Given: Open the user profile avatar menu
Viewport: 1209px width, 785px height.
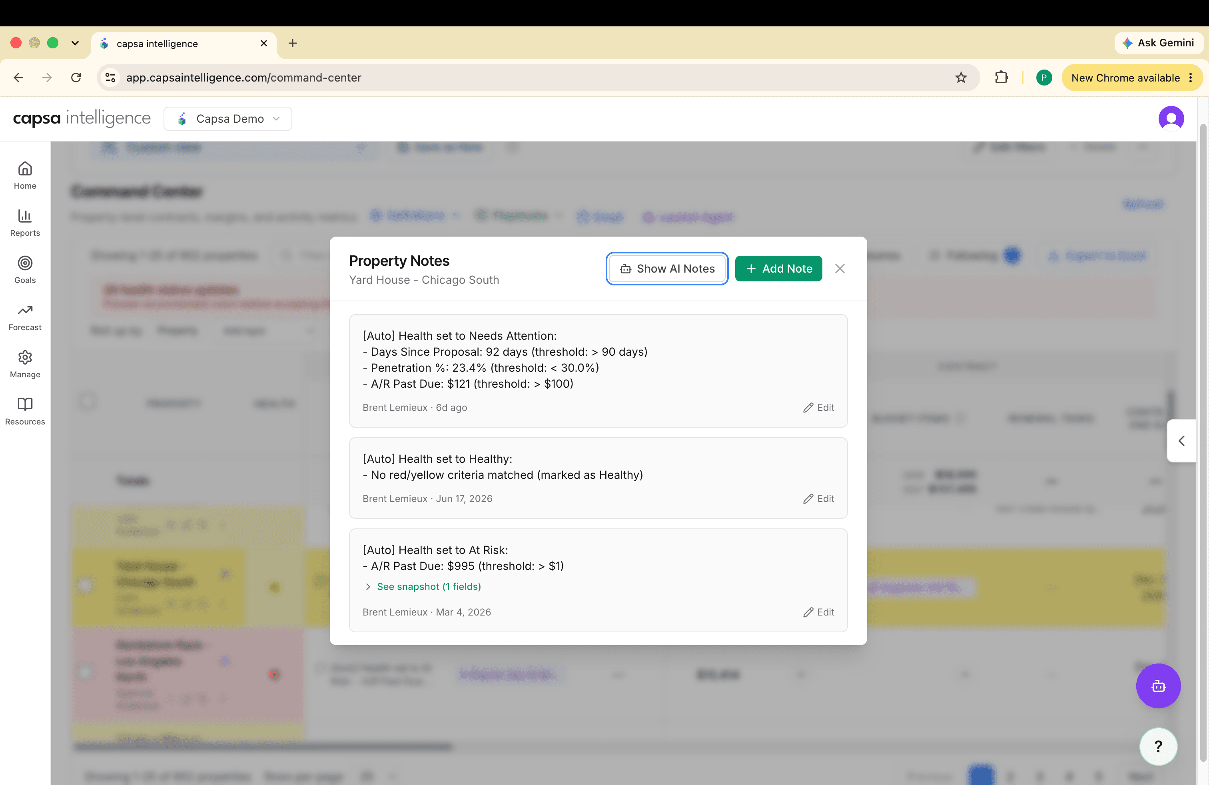Looking at the screenshot, I should [1170, 118].
